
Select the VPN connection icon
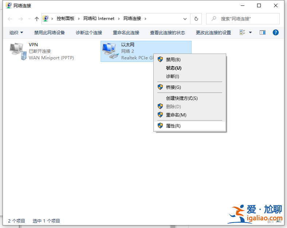click(x=18, y=51)
